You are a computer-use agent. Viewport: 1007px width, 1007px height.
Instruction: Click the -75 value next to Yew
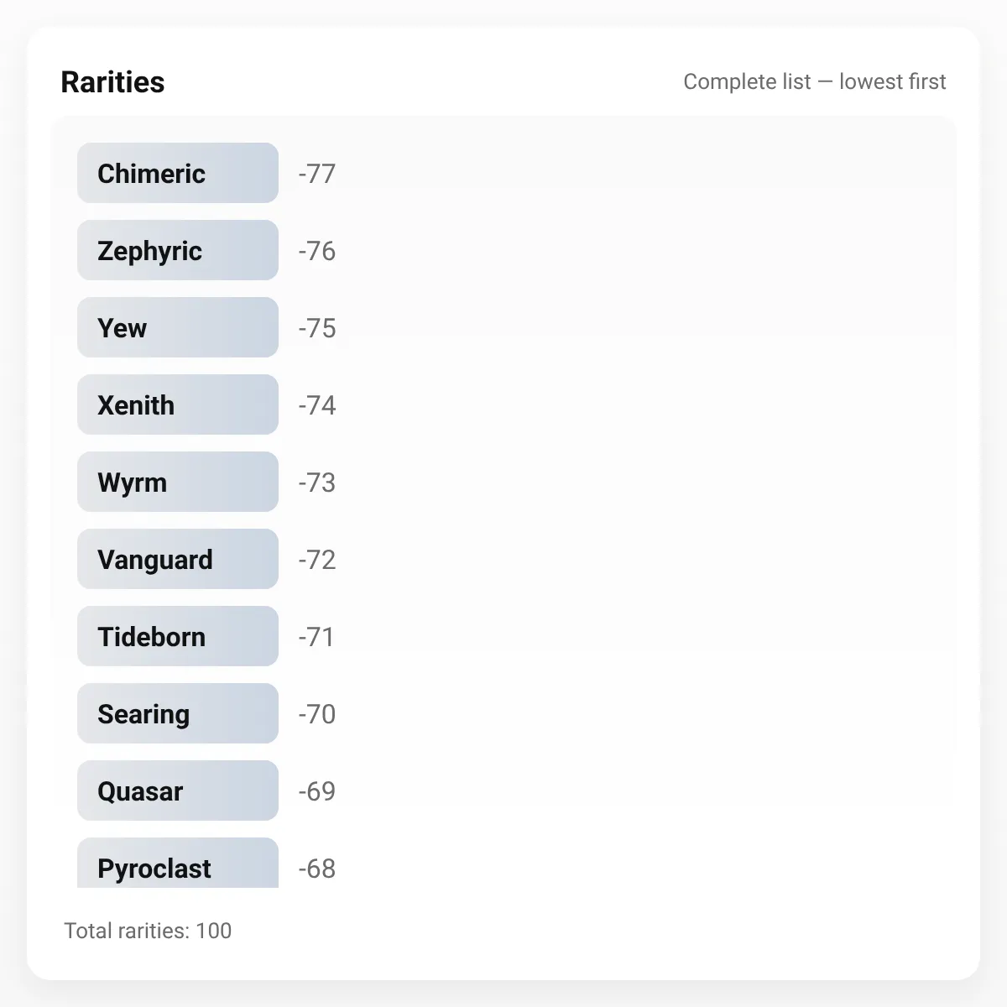317,328
